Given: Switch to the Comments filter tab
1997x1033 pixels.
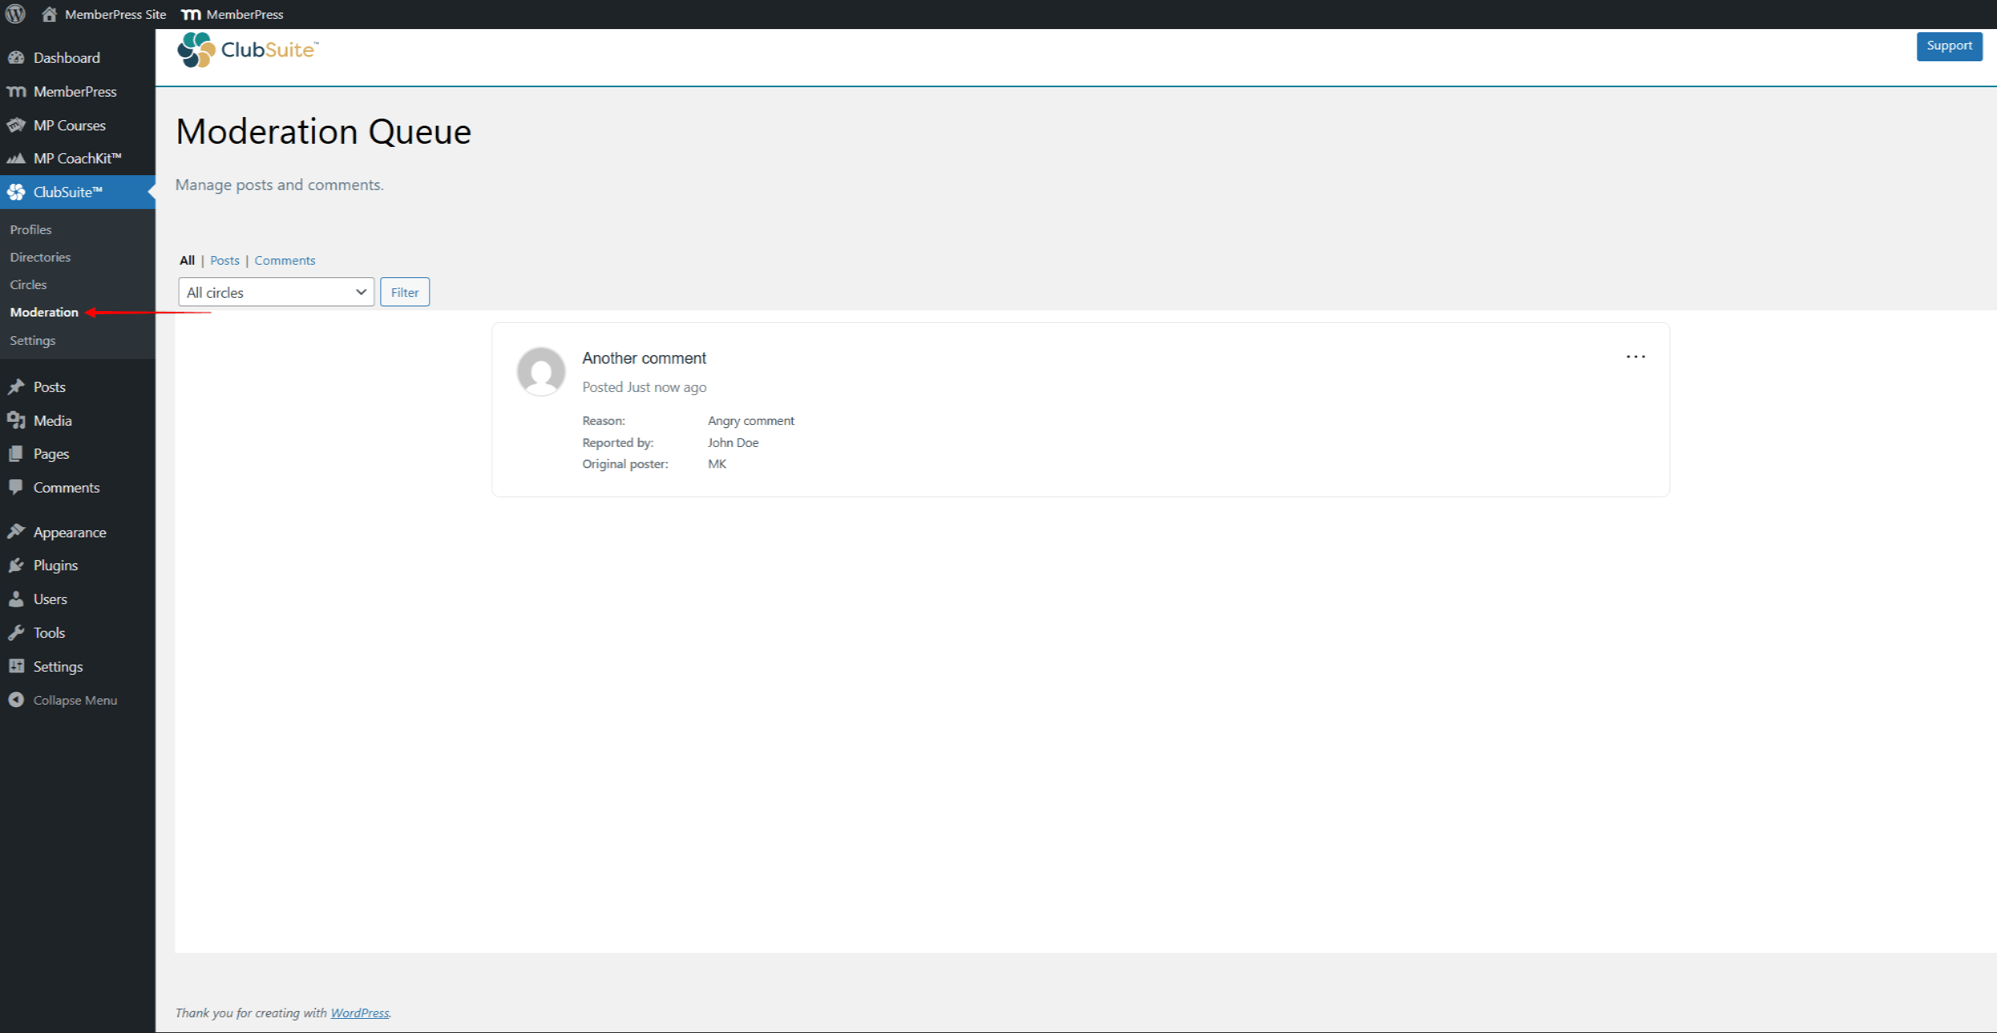Looking at the screenshot, I should tap(284, 260).
